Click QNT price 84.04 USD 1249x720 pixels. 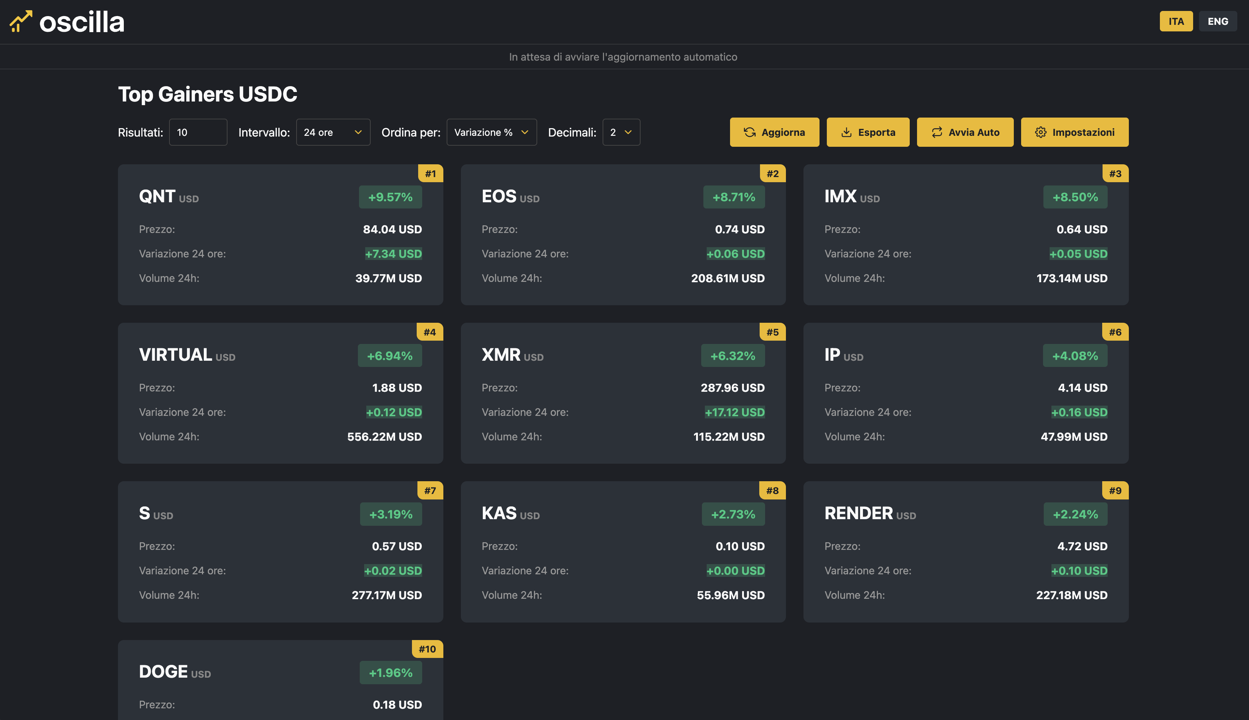[x=392, y=229]
